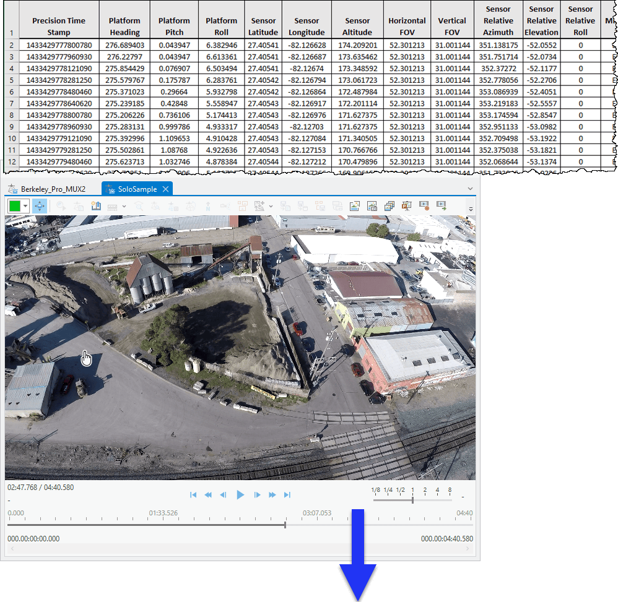
Task: Open the chevron at the top-right corner
Action: coord(469,189)
